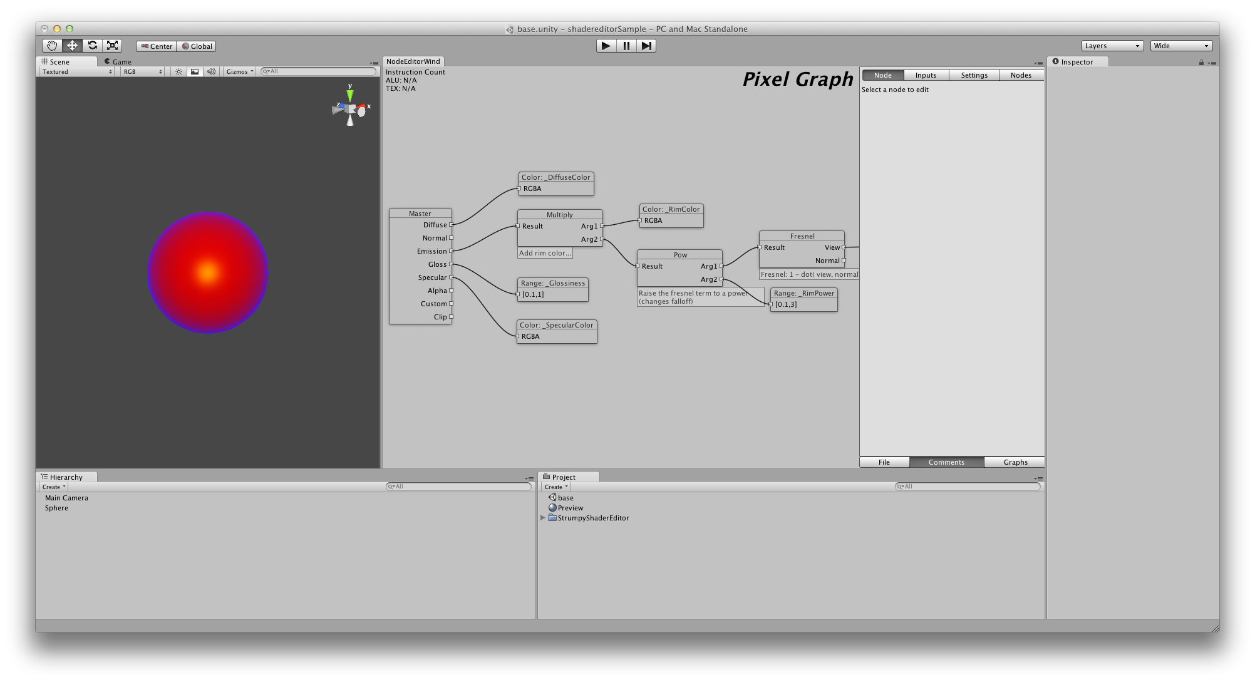Click the File button in the shader panel
The height and width of the screenshot is (682, 1255).
[883, 462]
